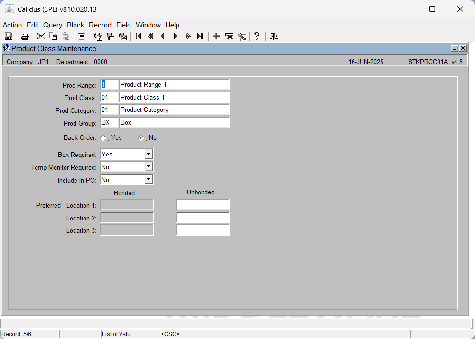The image size is (475, 339).
Task: Click Unbonded Preferred Location 1 field
Action: (203, 205)
